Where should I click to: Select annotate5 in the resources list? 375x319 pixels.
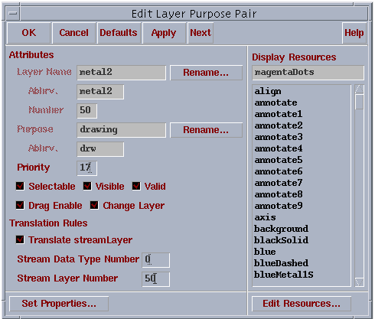279,160
